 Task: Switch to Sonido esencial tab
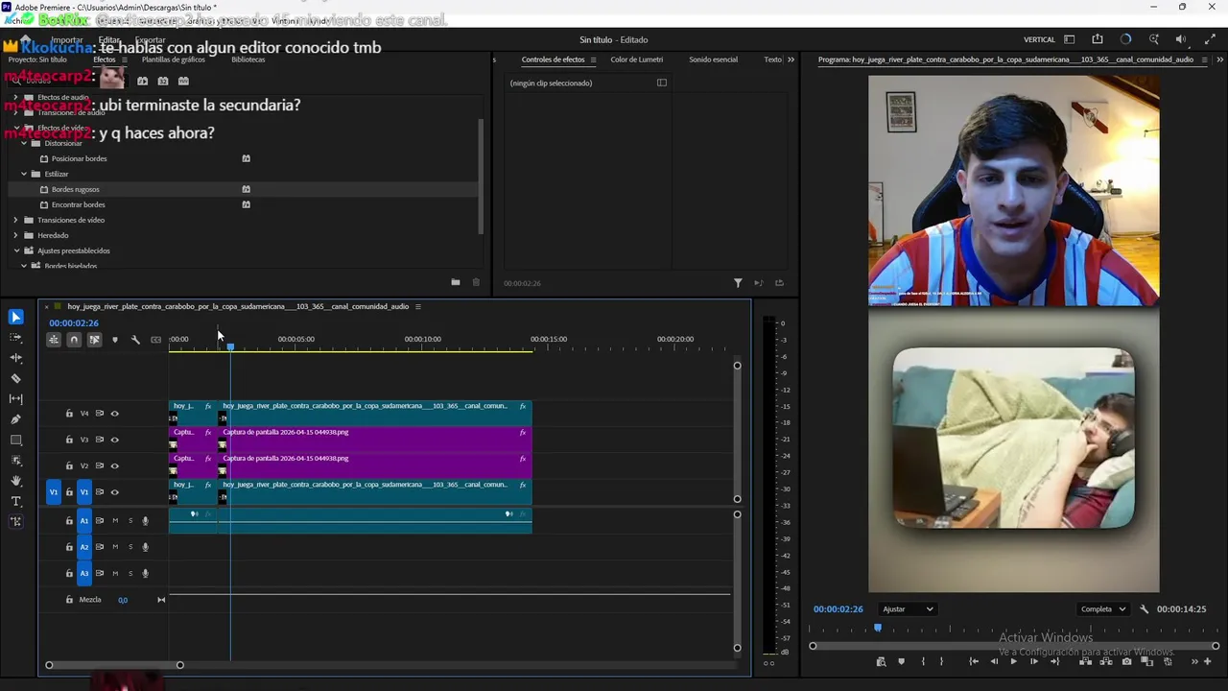713,60
